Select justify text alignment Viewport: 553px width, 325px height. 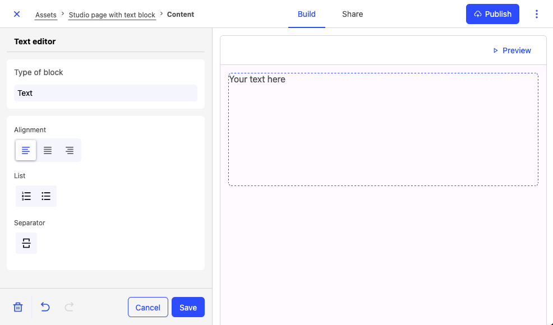(x=48, y=150)
